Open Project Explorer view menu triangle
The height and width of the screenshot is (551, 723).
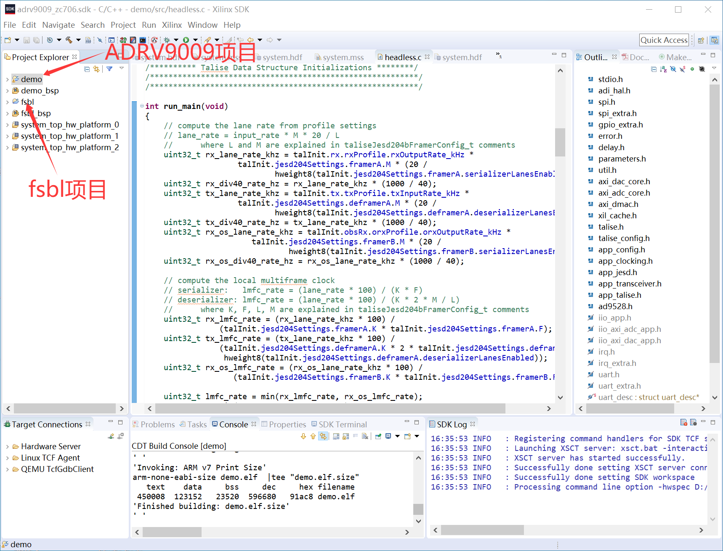point(122,68)
